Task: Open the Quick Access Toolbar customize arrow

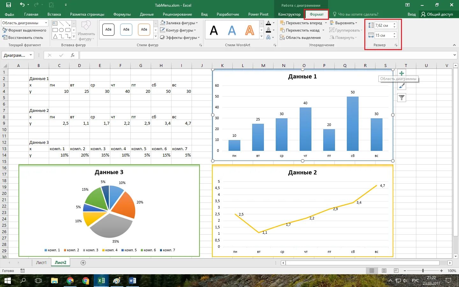Action: point(66,5)
